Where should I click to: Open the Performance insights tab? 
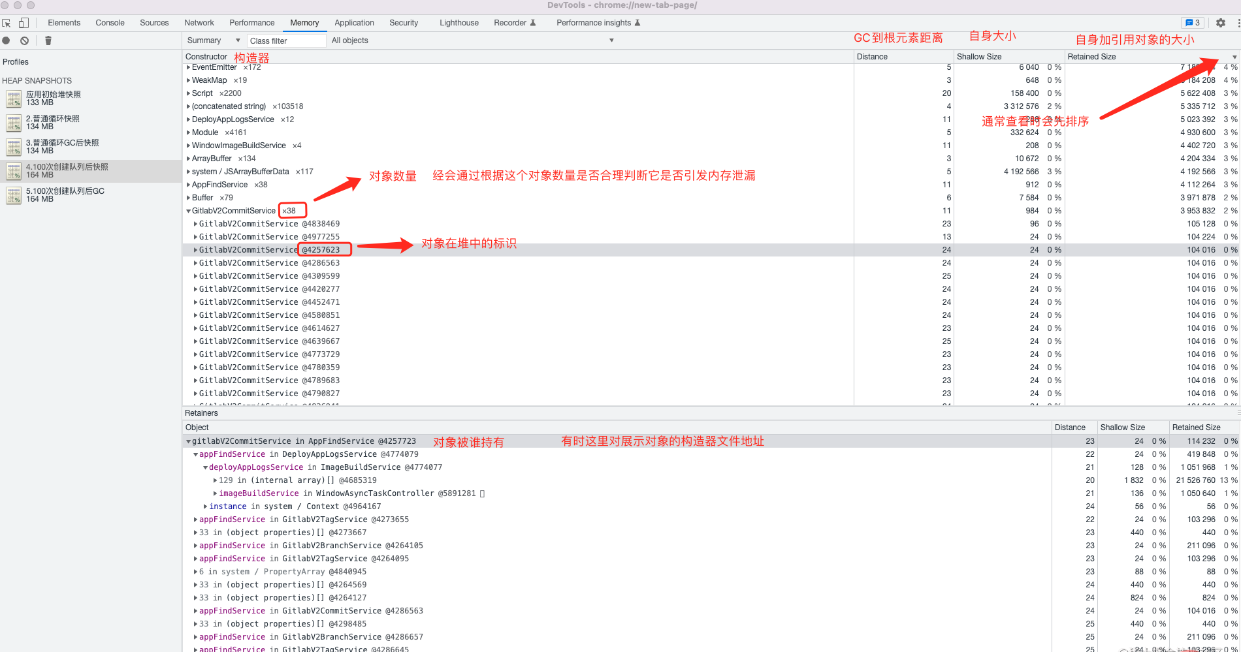click(598, 23)
